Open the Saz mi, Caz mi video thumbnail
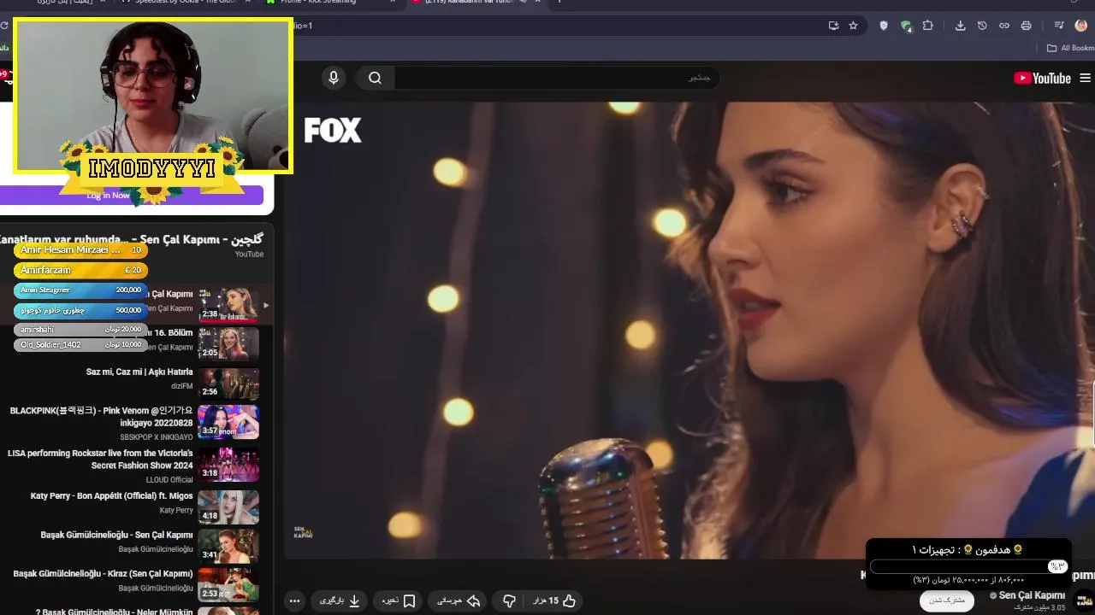 coord(228,384)
